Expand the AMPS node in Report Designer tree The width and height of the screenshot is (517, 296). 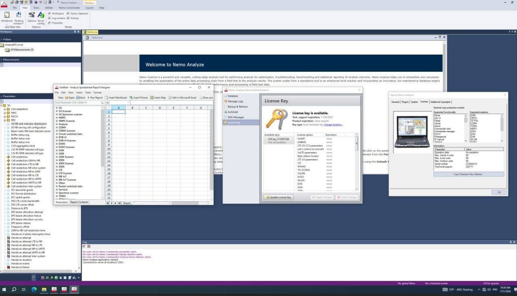pyautogui.click(x=57, y=118)
